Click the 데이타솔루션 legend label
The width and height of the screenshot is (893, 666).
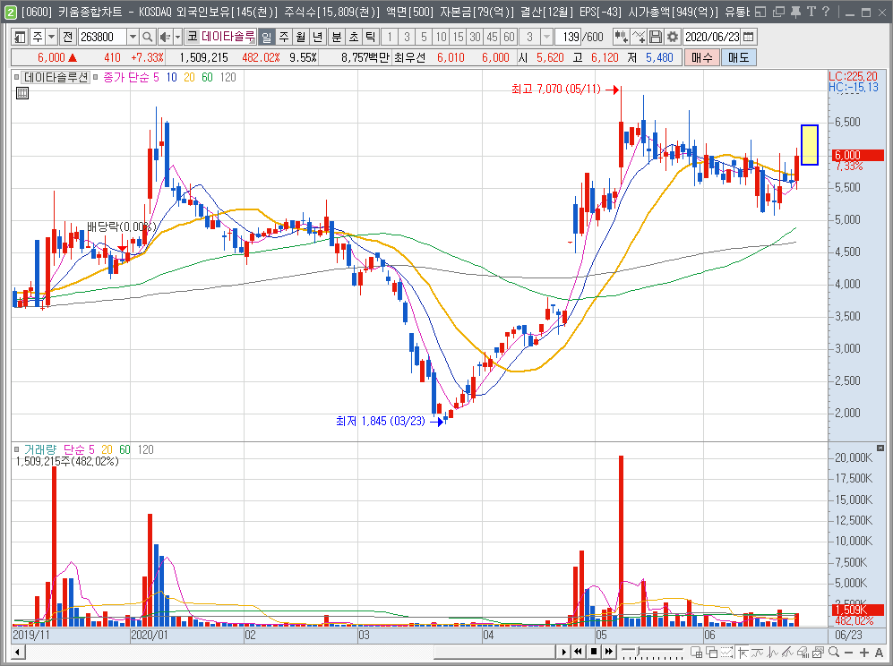[x=56, y=77]
